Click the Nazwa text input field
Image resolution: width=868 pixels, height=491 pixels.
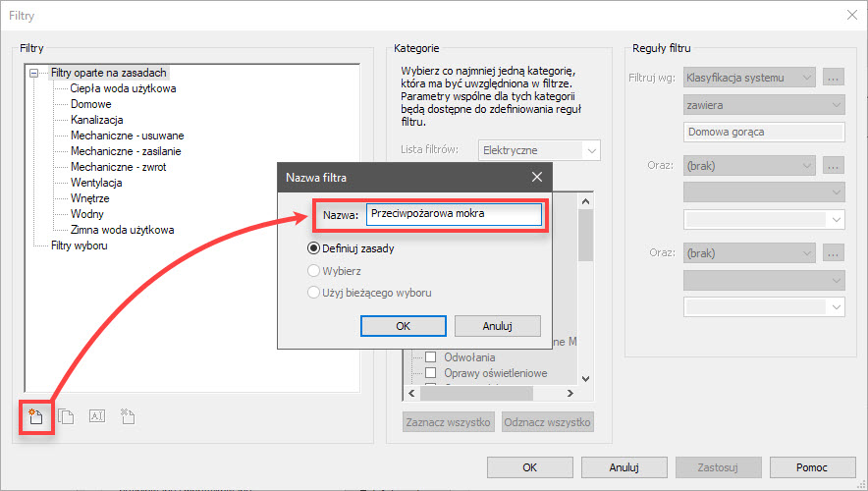453,214
